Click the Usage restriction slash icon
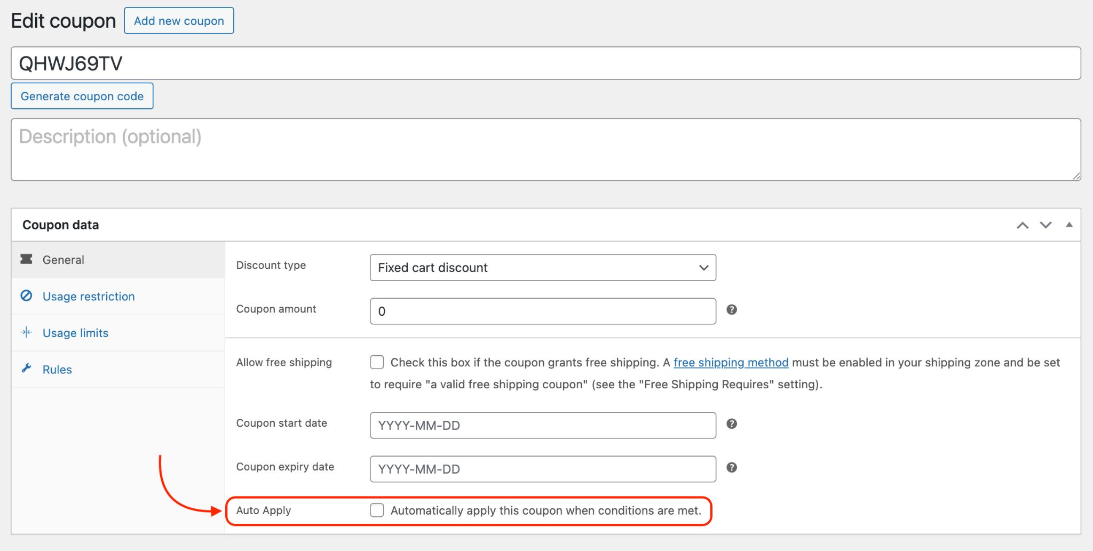The width and height of the screenshot is (1093, 551). [27, 296]
